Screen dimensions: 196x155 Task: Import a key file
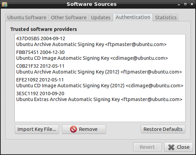(37, 129)
